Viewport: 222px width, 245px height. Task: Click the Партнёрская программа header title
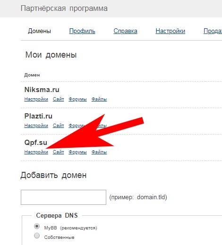64,8
